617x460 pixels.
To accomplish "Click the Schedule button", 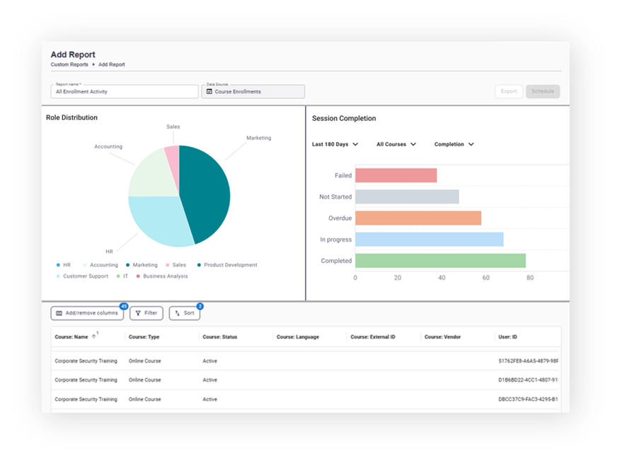I will point(543,91).
